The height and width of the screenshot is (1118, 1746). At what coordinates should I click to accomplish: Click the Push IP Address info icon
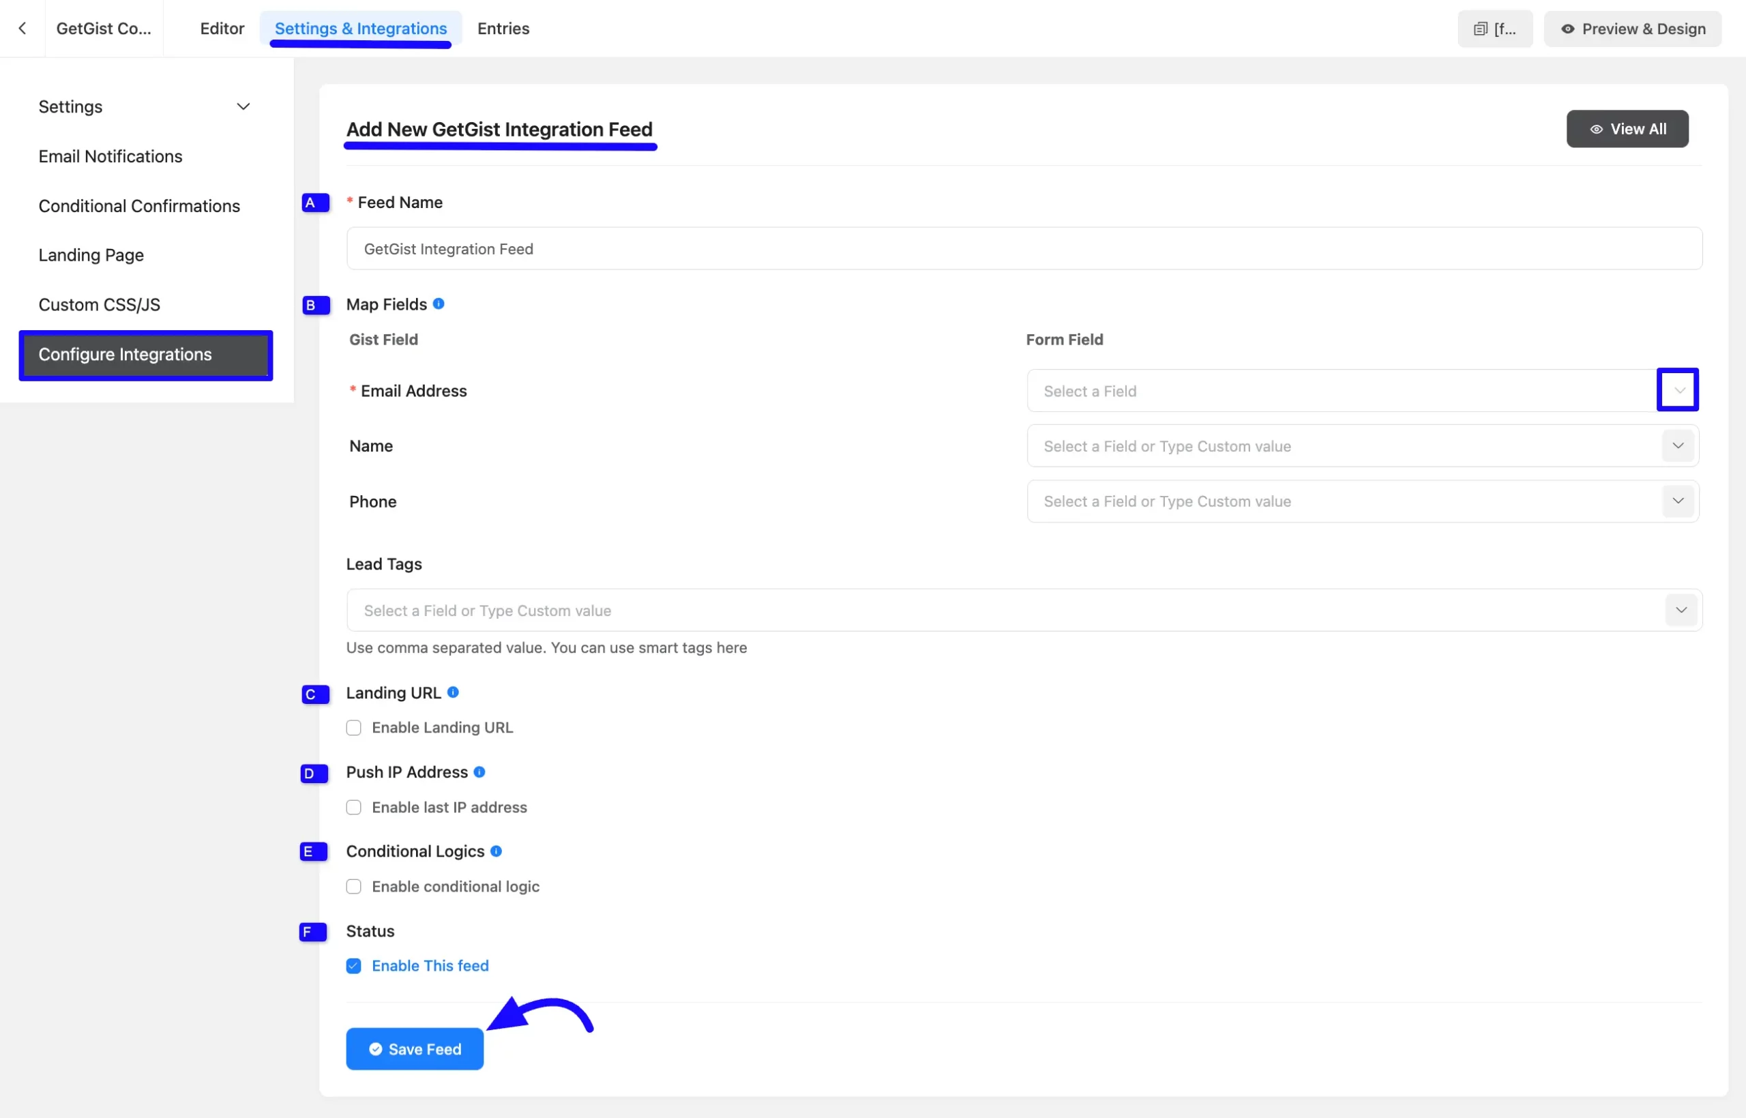[x=479, y=771]
